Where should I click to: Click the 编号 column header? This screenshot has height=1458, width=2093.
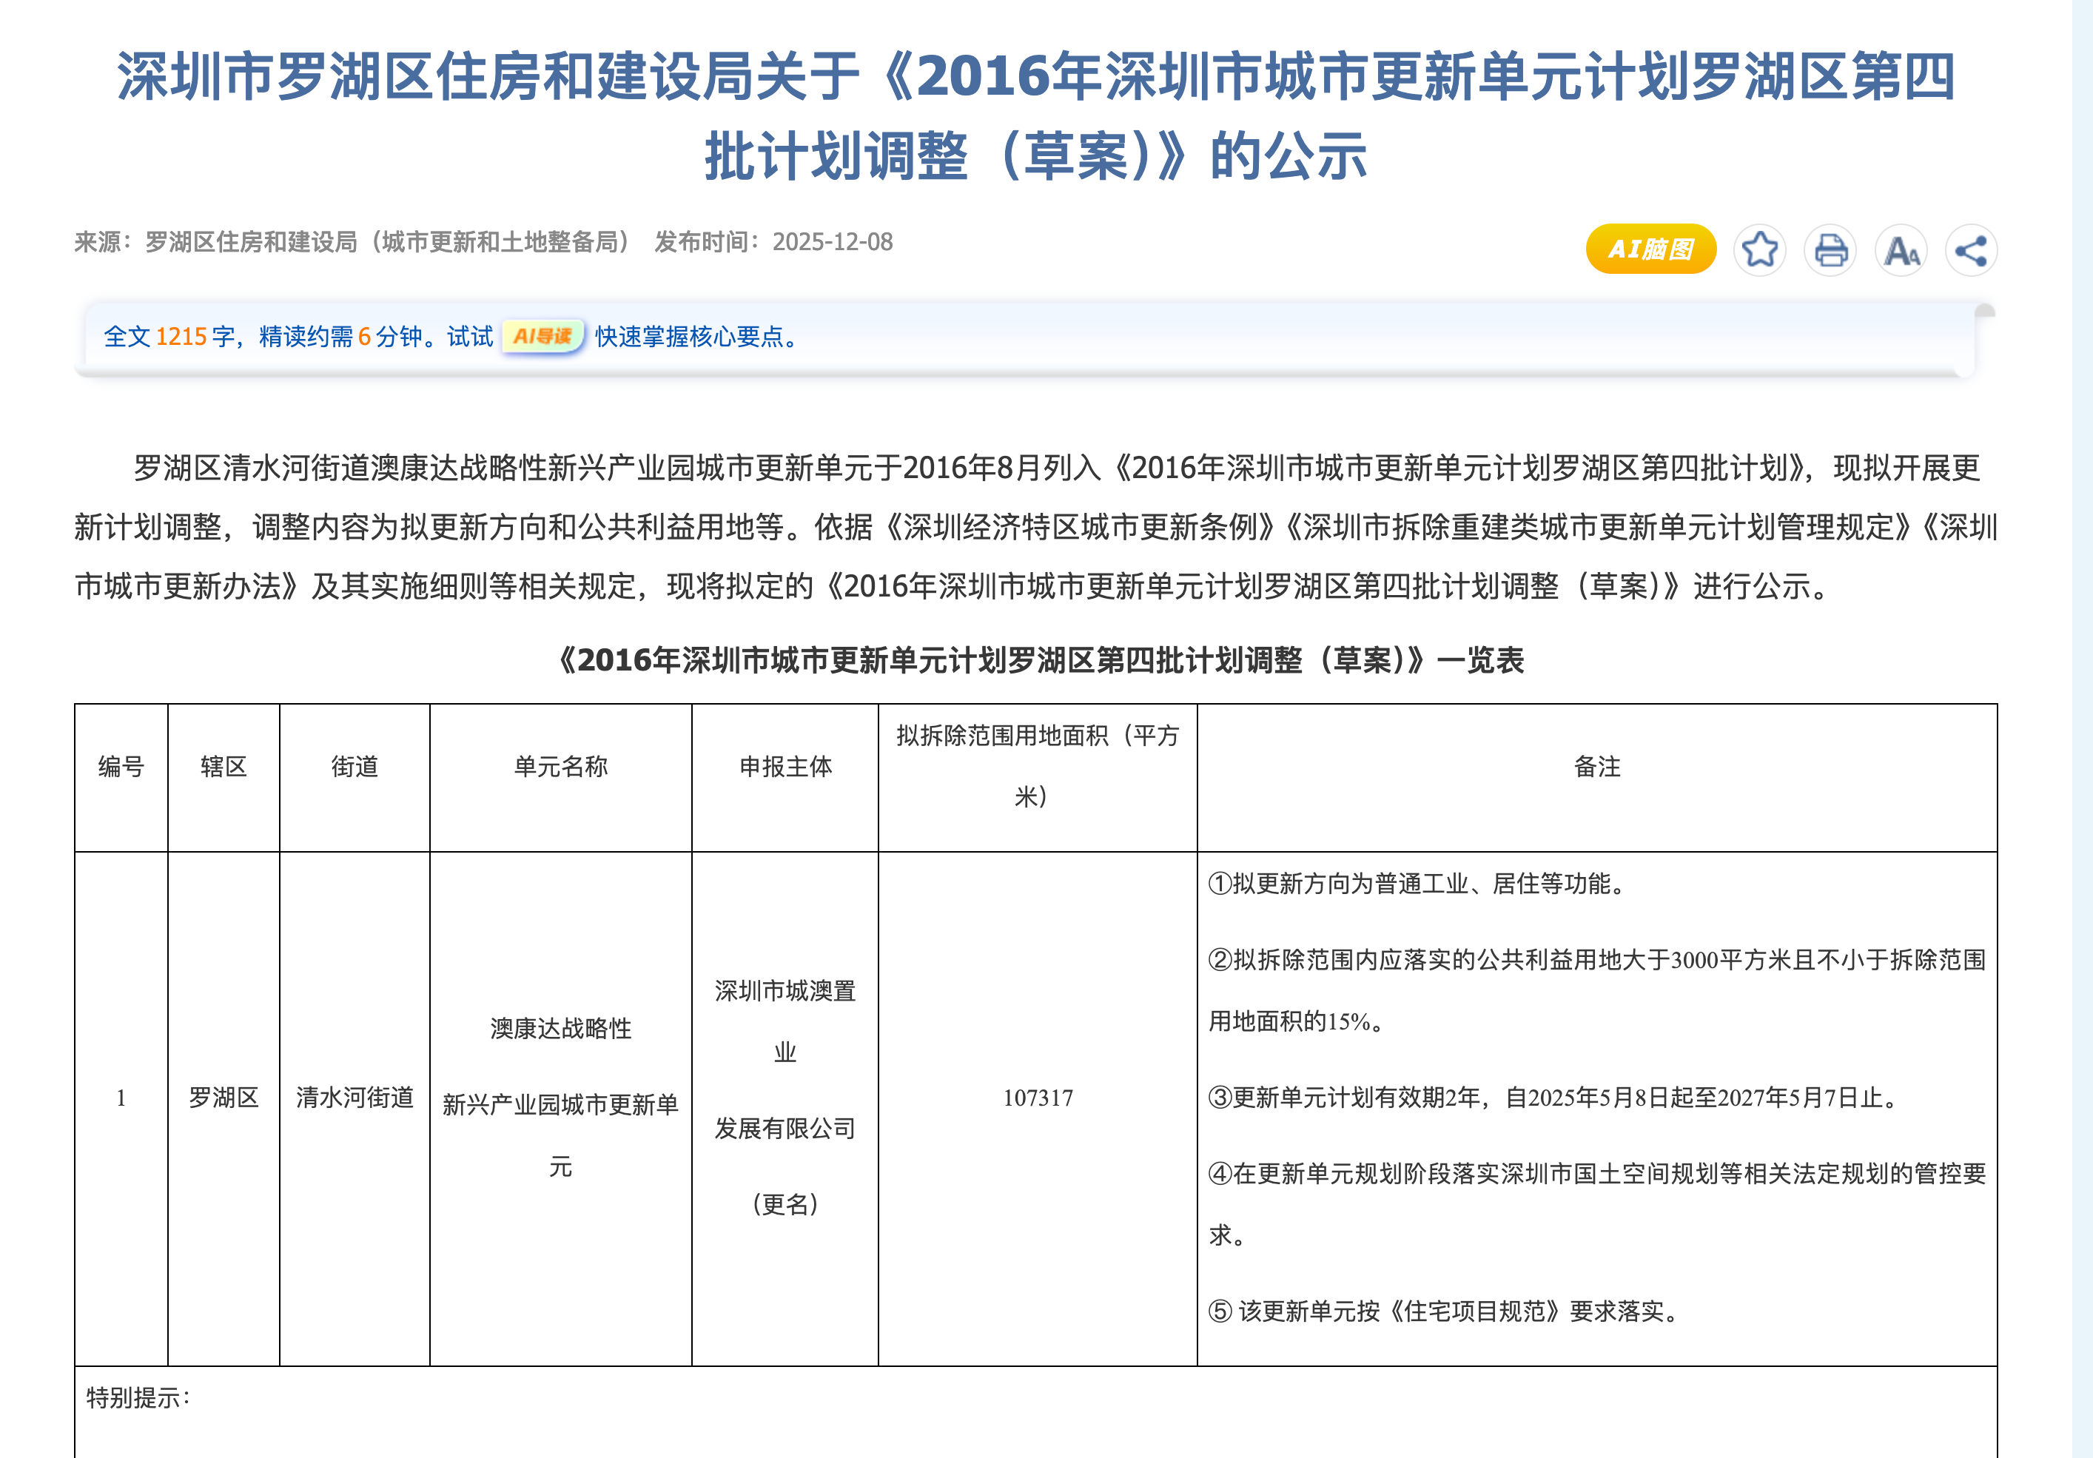[121, 767]
